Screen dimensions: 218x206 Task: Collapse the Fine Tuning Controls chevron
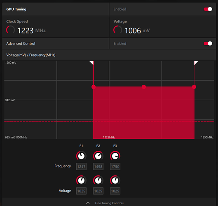pyautogui.click(x=88, y=203)
